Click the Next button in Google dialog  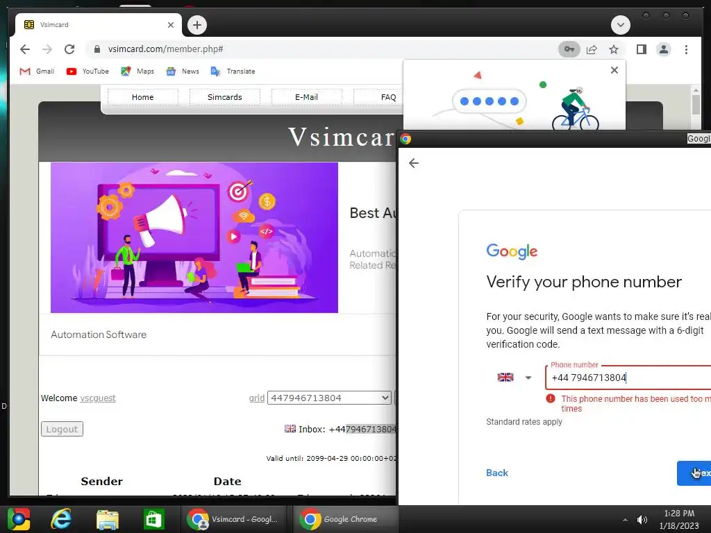(x=694, y=473)
